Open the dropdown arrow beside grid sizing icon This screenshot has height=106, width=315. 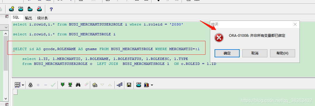[x=23, y=85]
